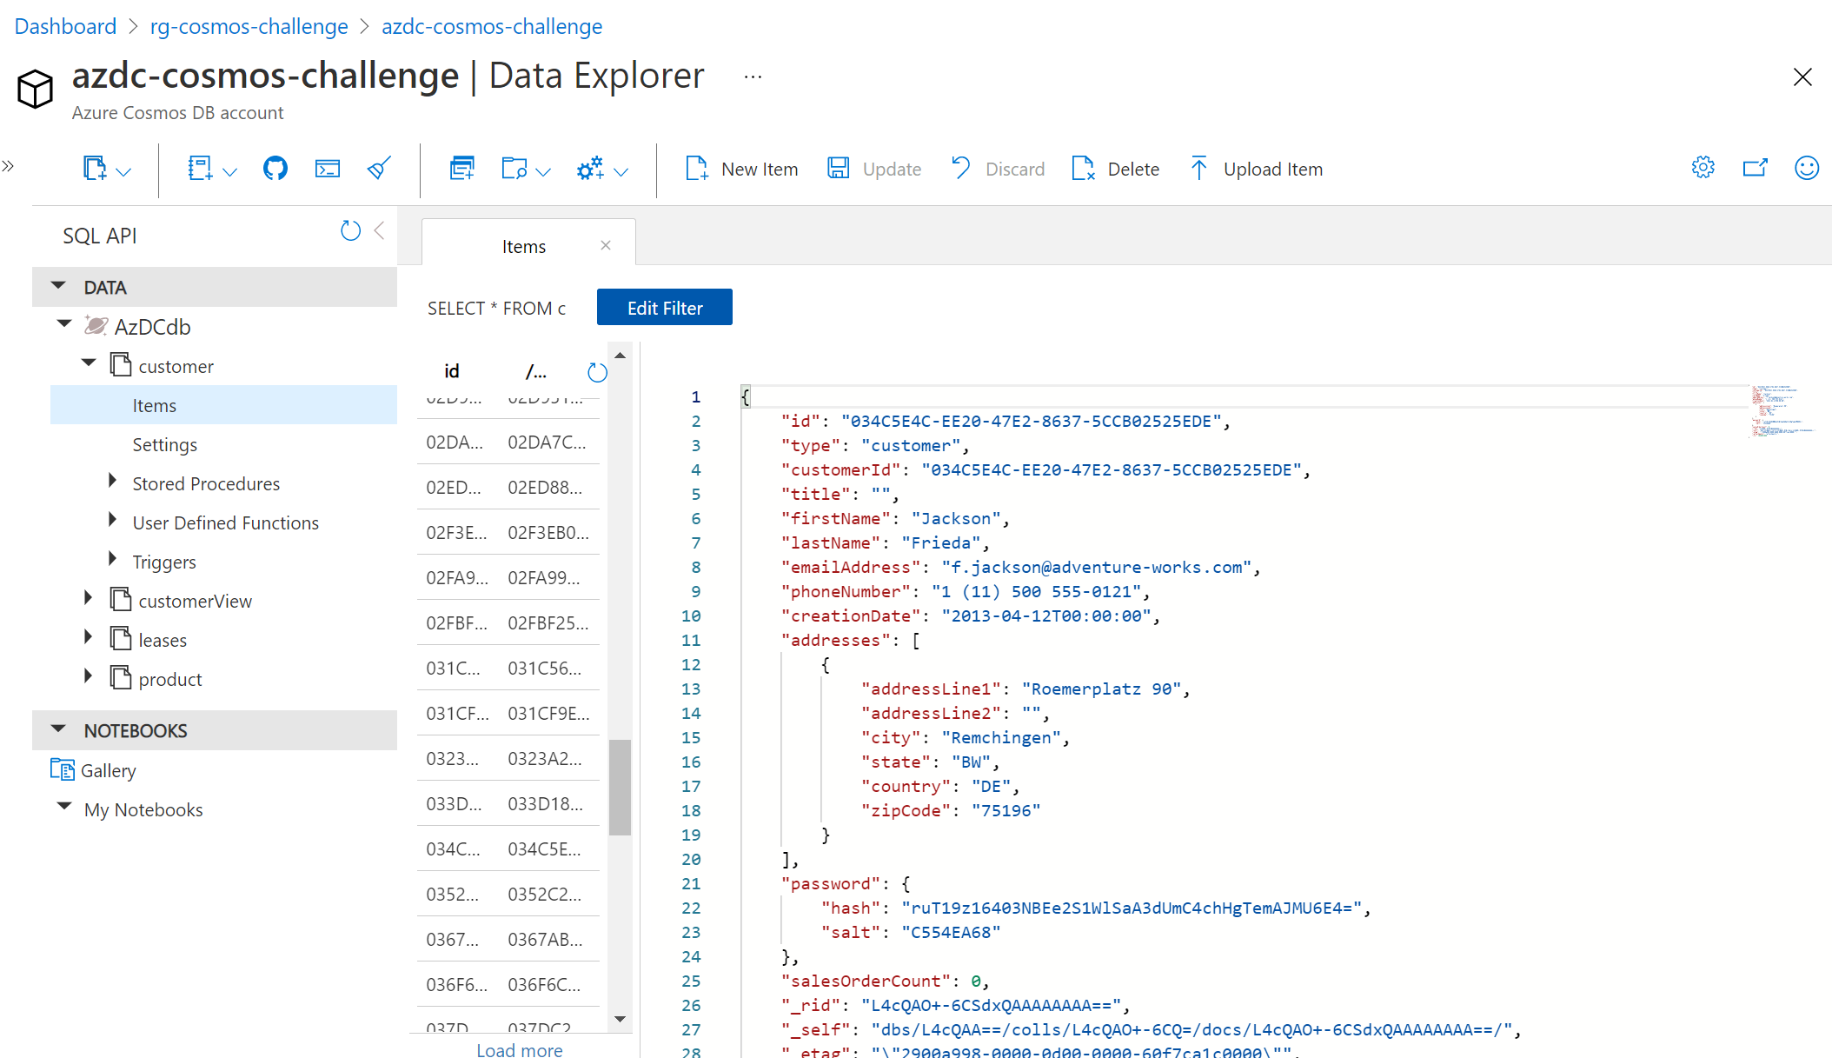Screen dimensions: 1832x1058
Task: Click the GitHub icon in toolbar
Action: (275, 169)
